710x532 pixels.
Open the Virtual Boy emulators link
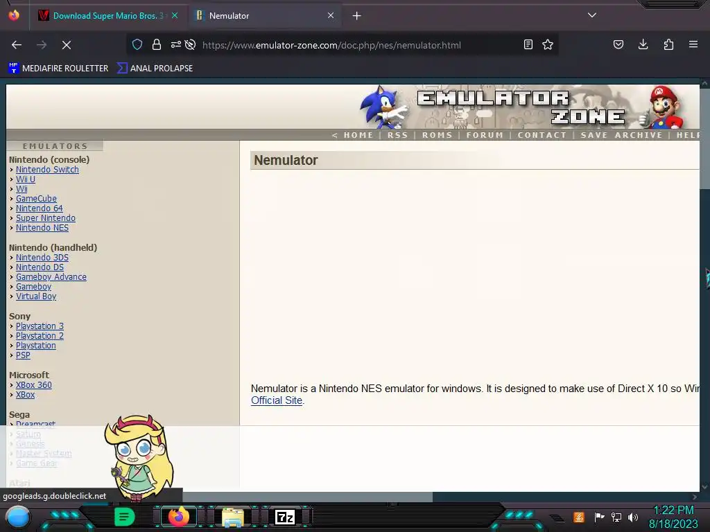point(36,296)
